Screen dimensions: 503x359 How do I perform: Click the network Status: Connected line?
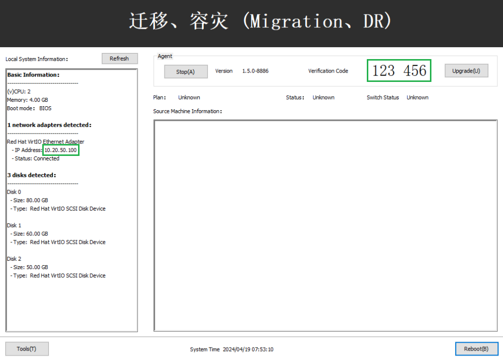point(35,158)
